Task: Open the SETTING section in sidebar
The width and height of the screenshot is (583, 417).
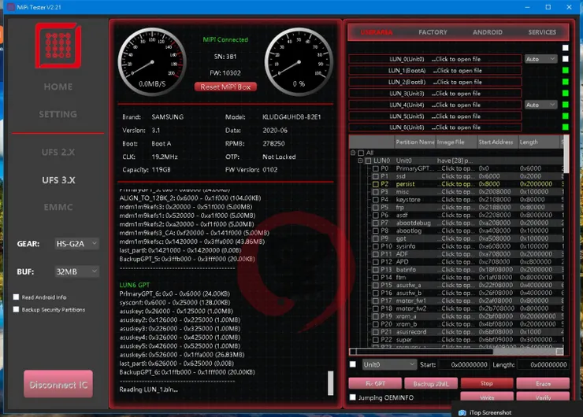Action: pos(58,114)
